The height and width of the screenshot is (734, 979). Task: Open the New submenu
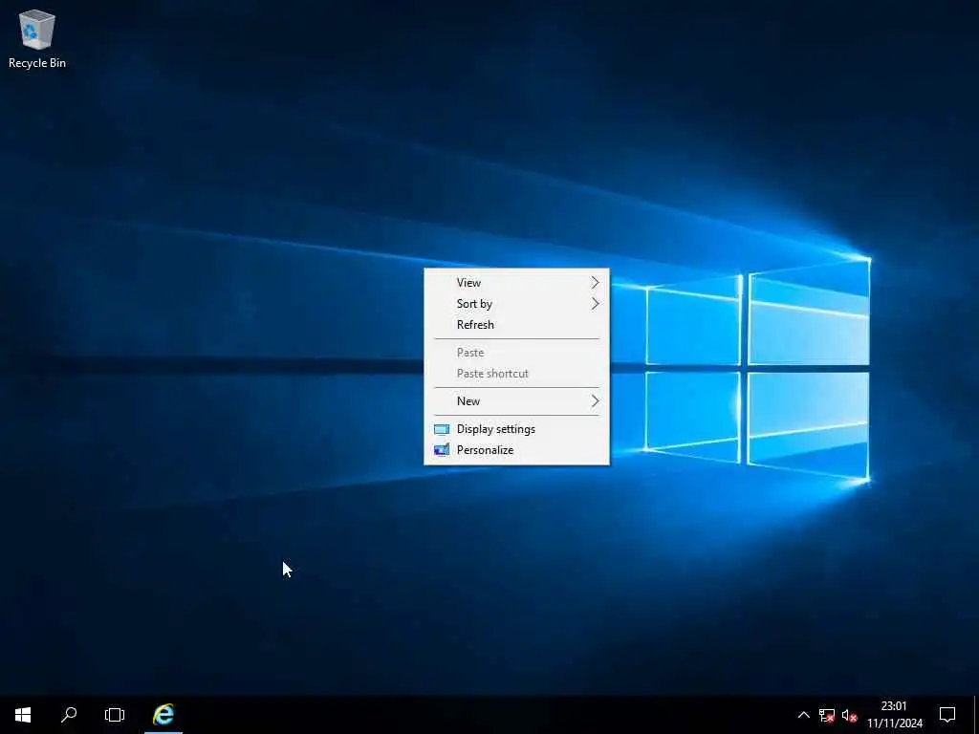(516, 401)
